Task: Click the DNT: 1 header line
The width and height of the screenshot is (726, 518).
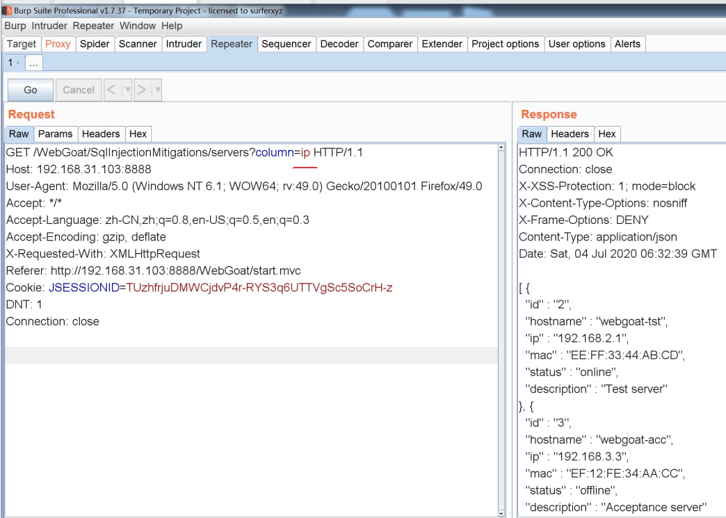Action: [24, 305]
